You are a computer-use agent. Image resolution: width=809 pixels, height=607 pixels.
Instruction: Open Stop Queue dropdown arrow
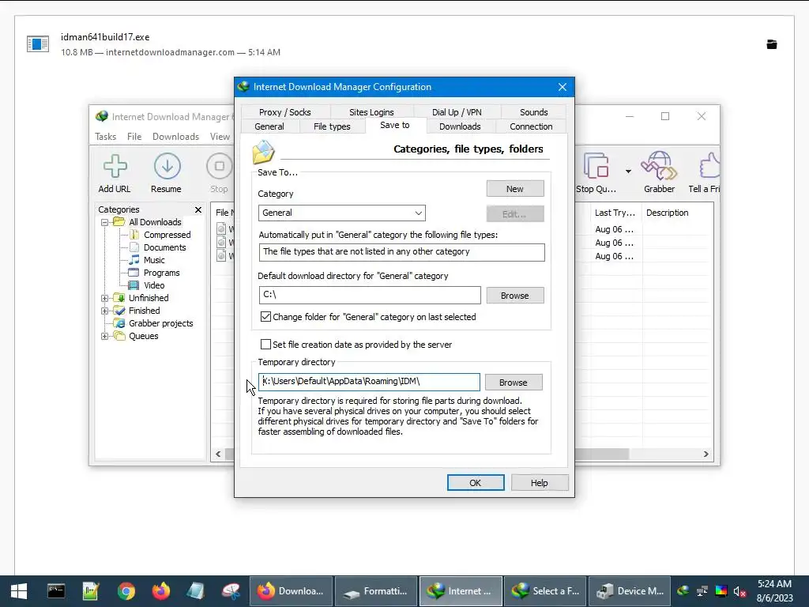pos(628,172)
